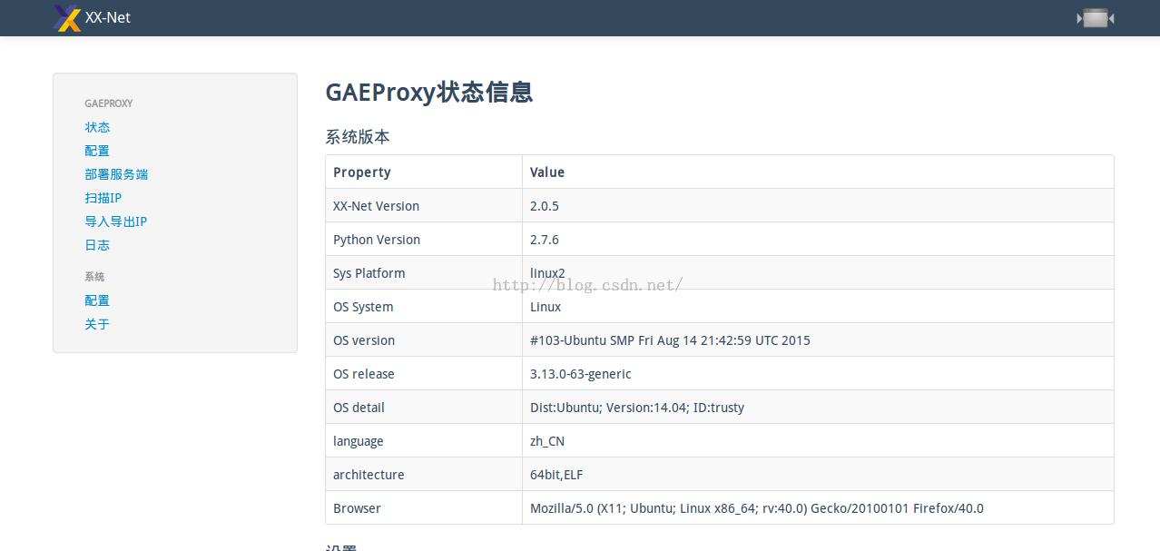Select the Browser property cell

click(x=424, y=508)
